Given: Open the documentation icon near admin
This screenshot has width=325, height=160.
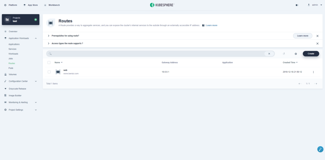Looking at the screenshot, I should 297,5.
